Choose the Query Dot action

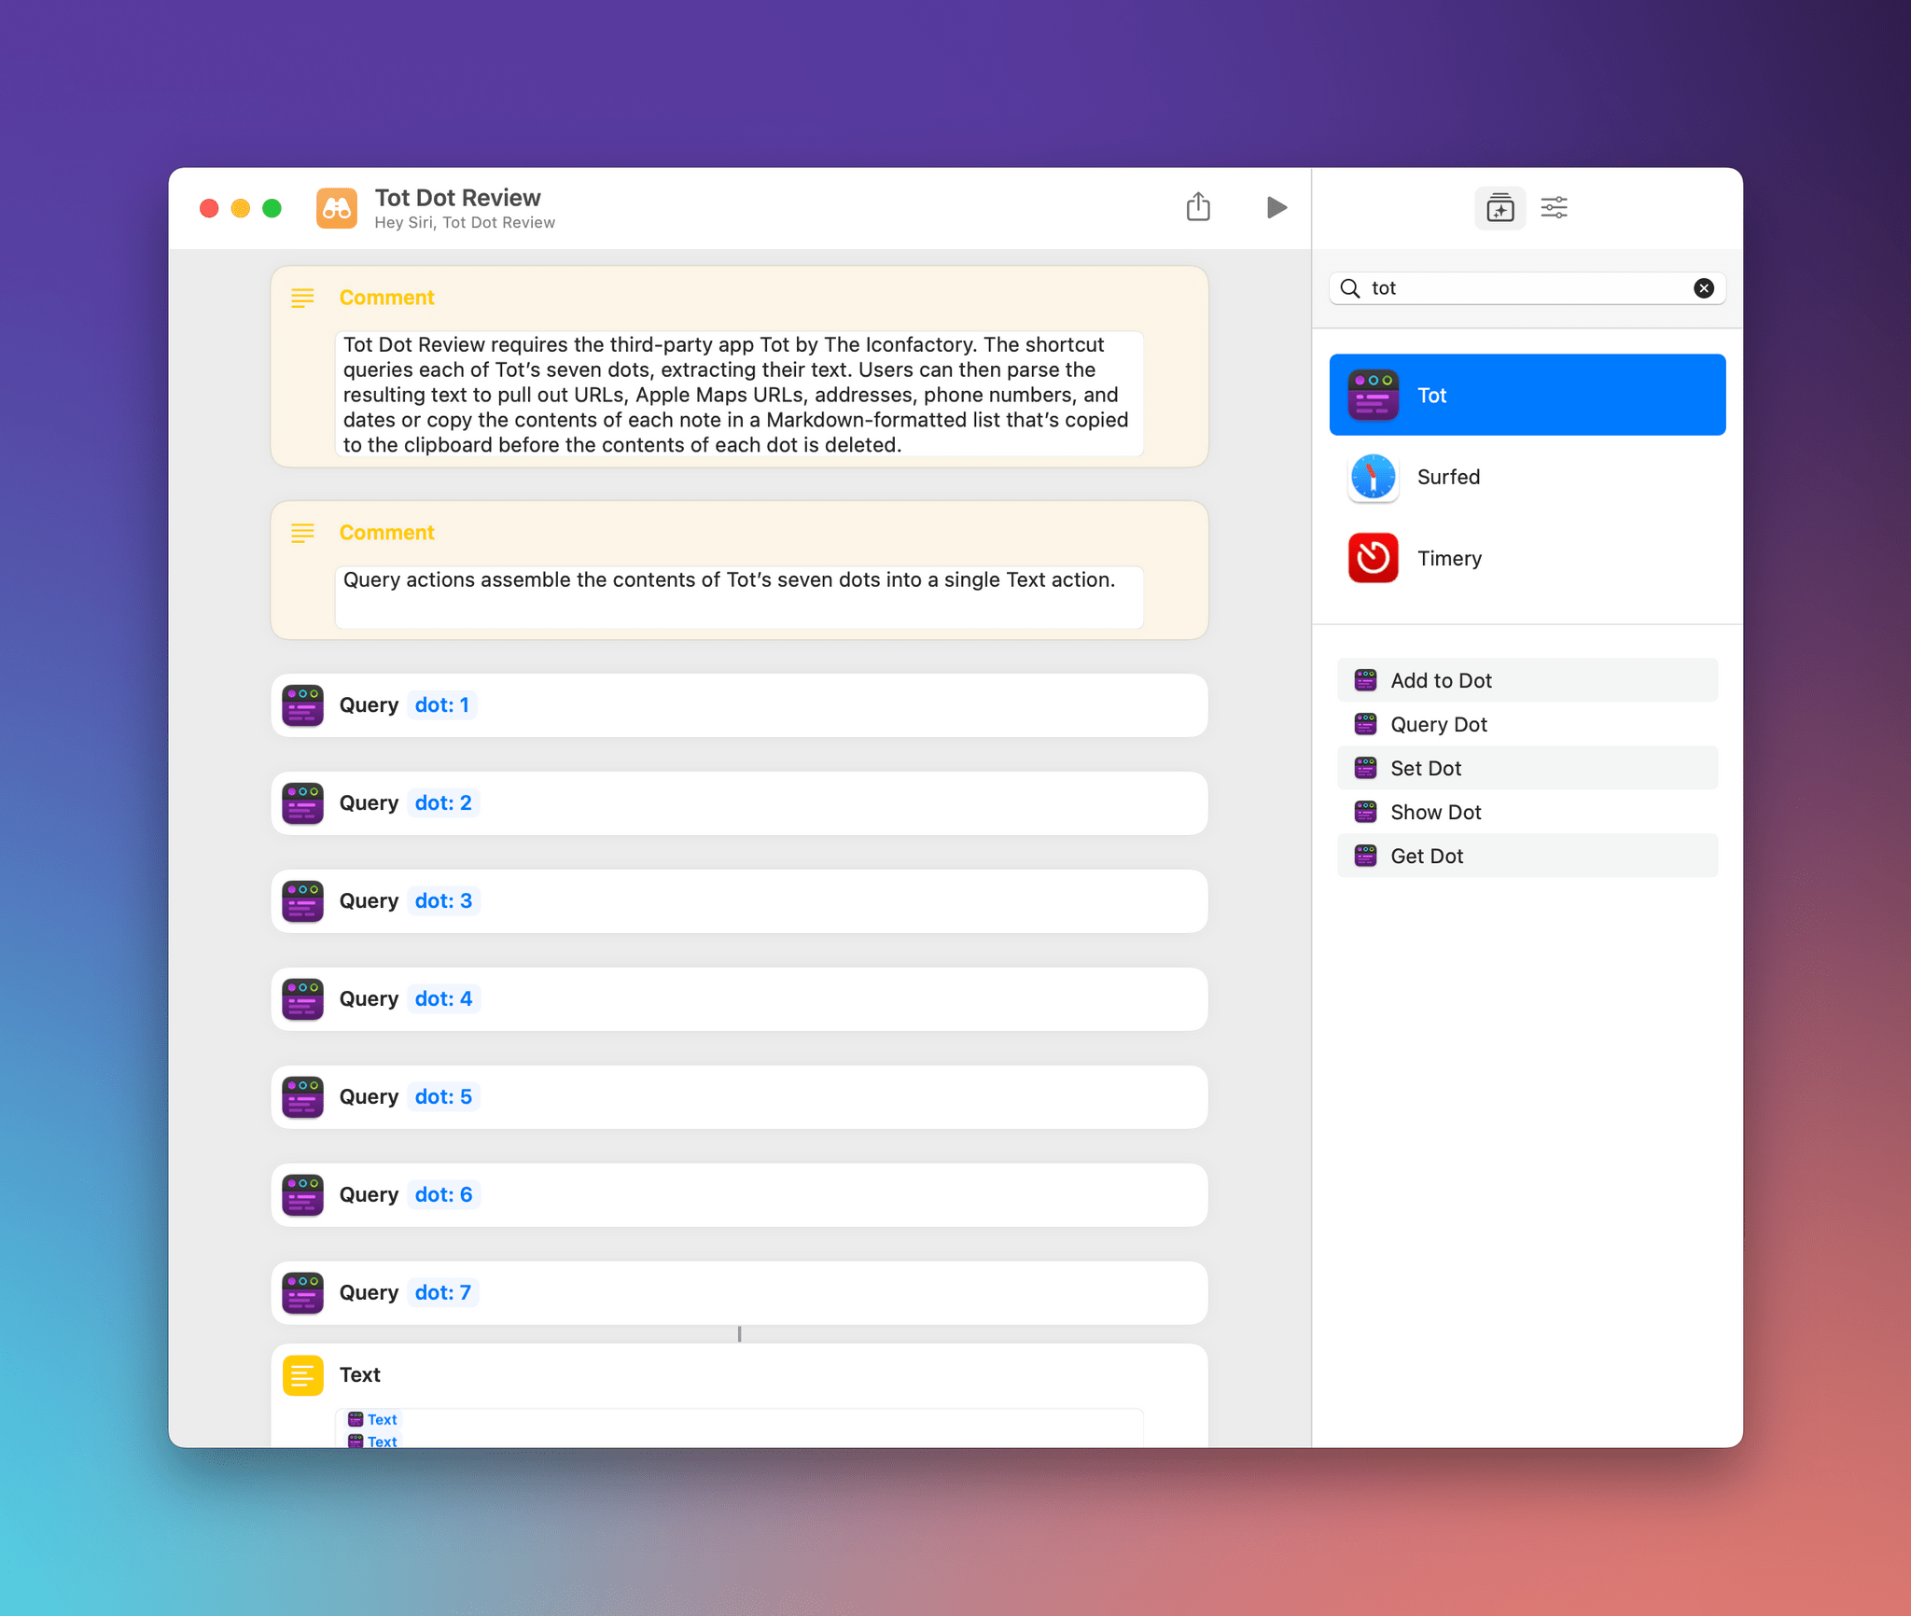(x=1527, y=724)
